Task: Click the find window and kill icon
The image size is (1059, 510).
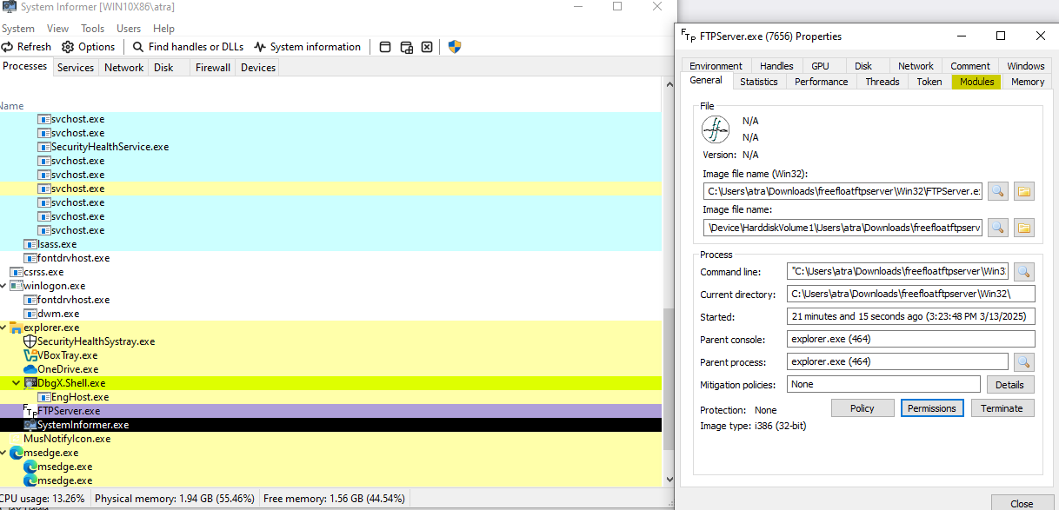Action: (x=427, y=47)
